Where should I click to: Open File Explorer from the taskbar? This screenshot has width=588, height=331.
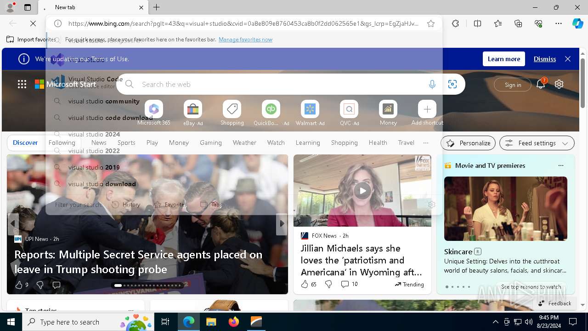[x=211, y=322]
